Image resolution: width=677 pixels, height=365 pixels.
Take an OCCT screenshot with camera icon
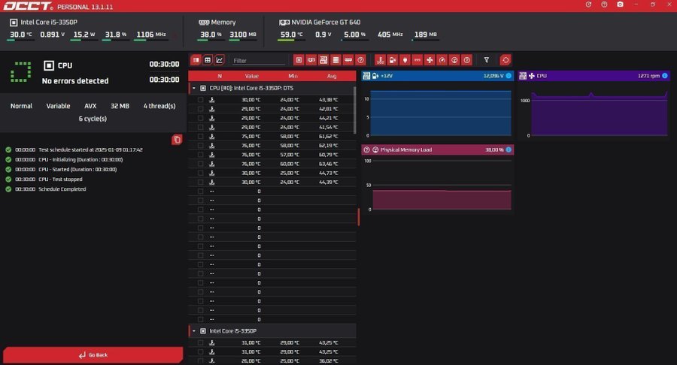[620, 5]
